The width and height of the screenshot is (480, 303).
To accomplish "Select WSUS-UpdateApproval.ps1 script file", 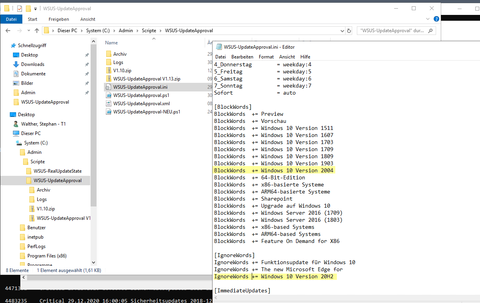I will coord(141,95).
